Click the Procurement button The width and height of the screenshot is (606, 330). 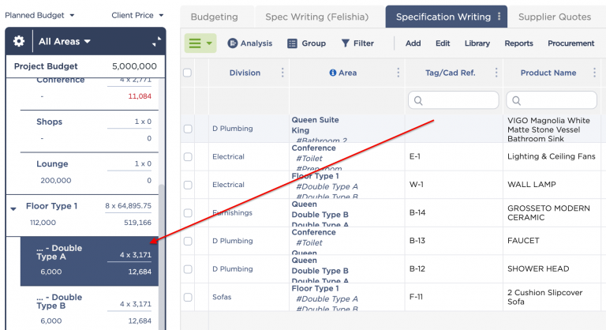[570, 43]
